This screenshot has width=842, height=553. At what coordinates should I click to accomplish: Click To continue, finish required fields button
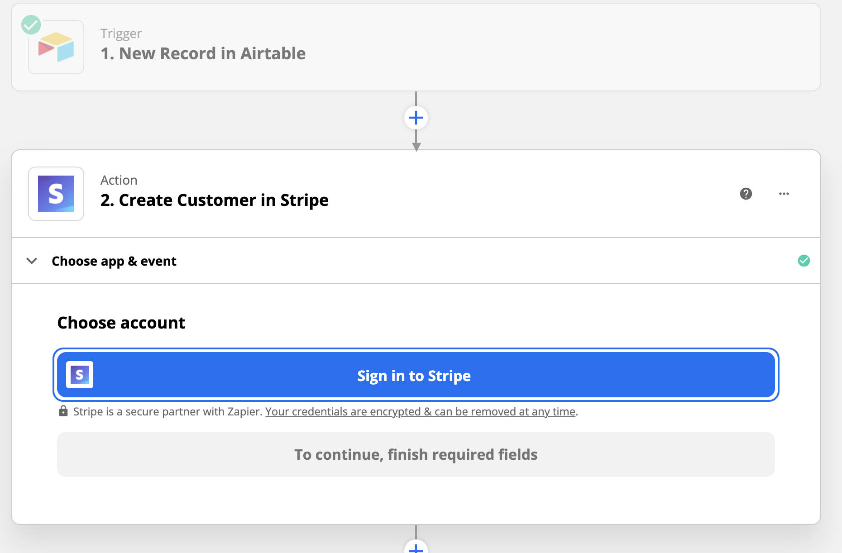click(x=416, y=454)
